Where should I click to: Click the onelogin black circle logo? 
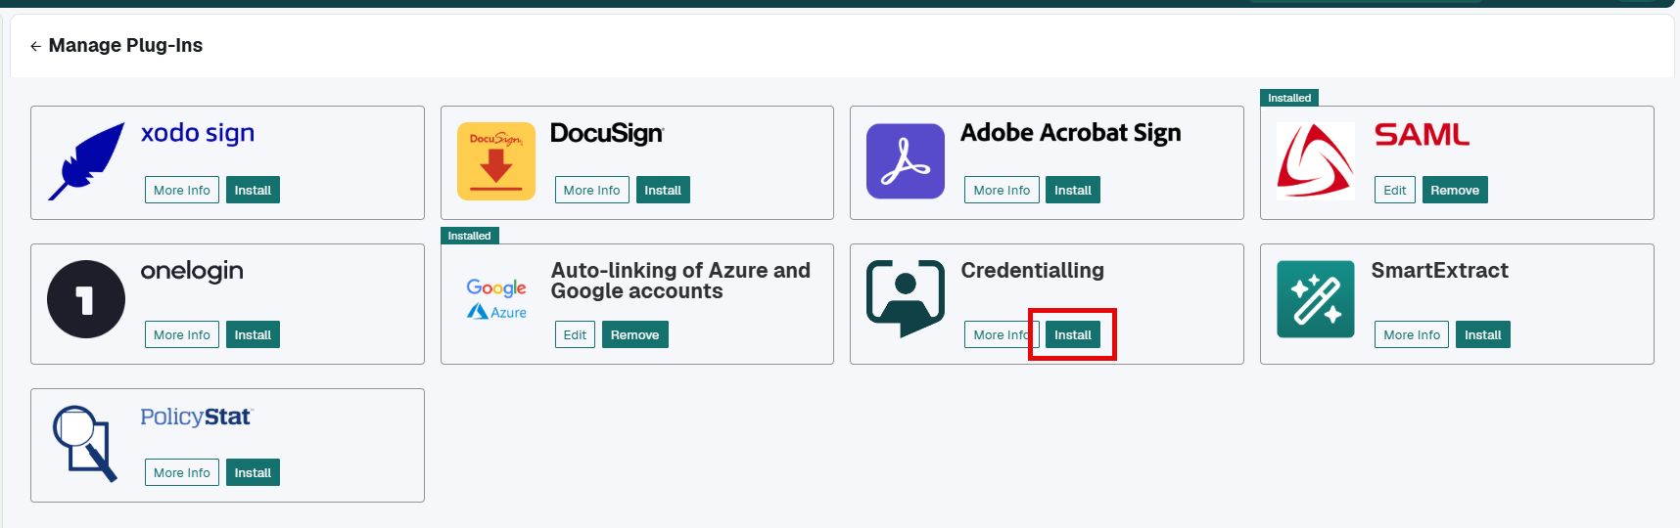[86, 299]
